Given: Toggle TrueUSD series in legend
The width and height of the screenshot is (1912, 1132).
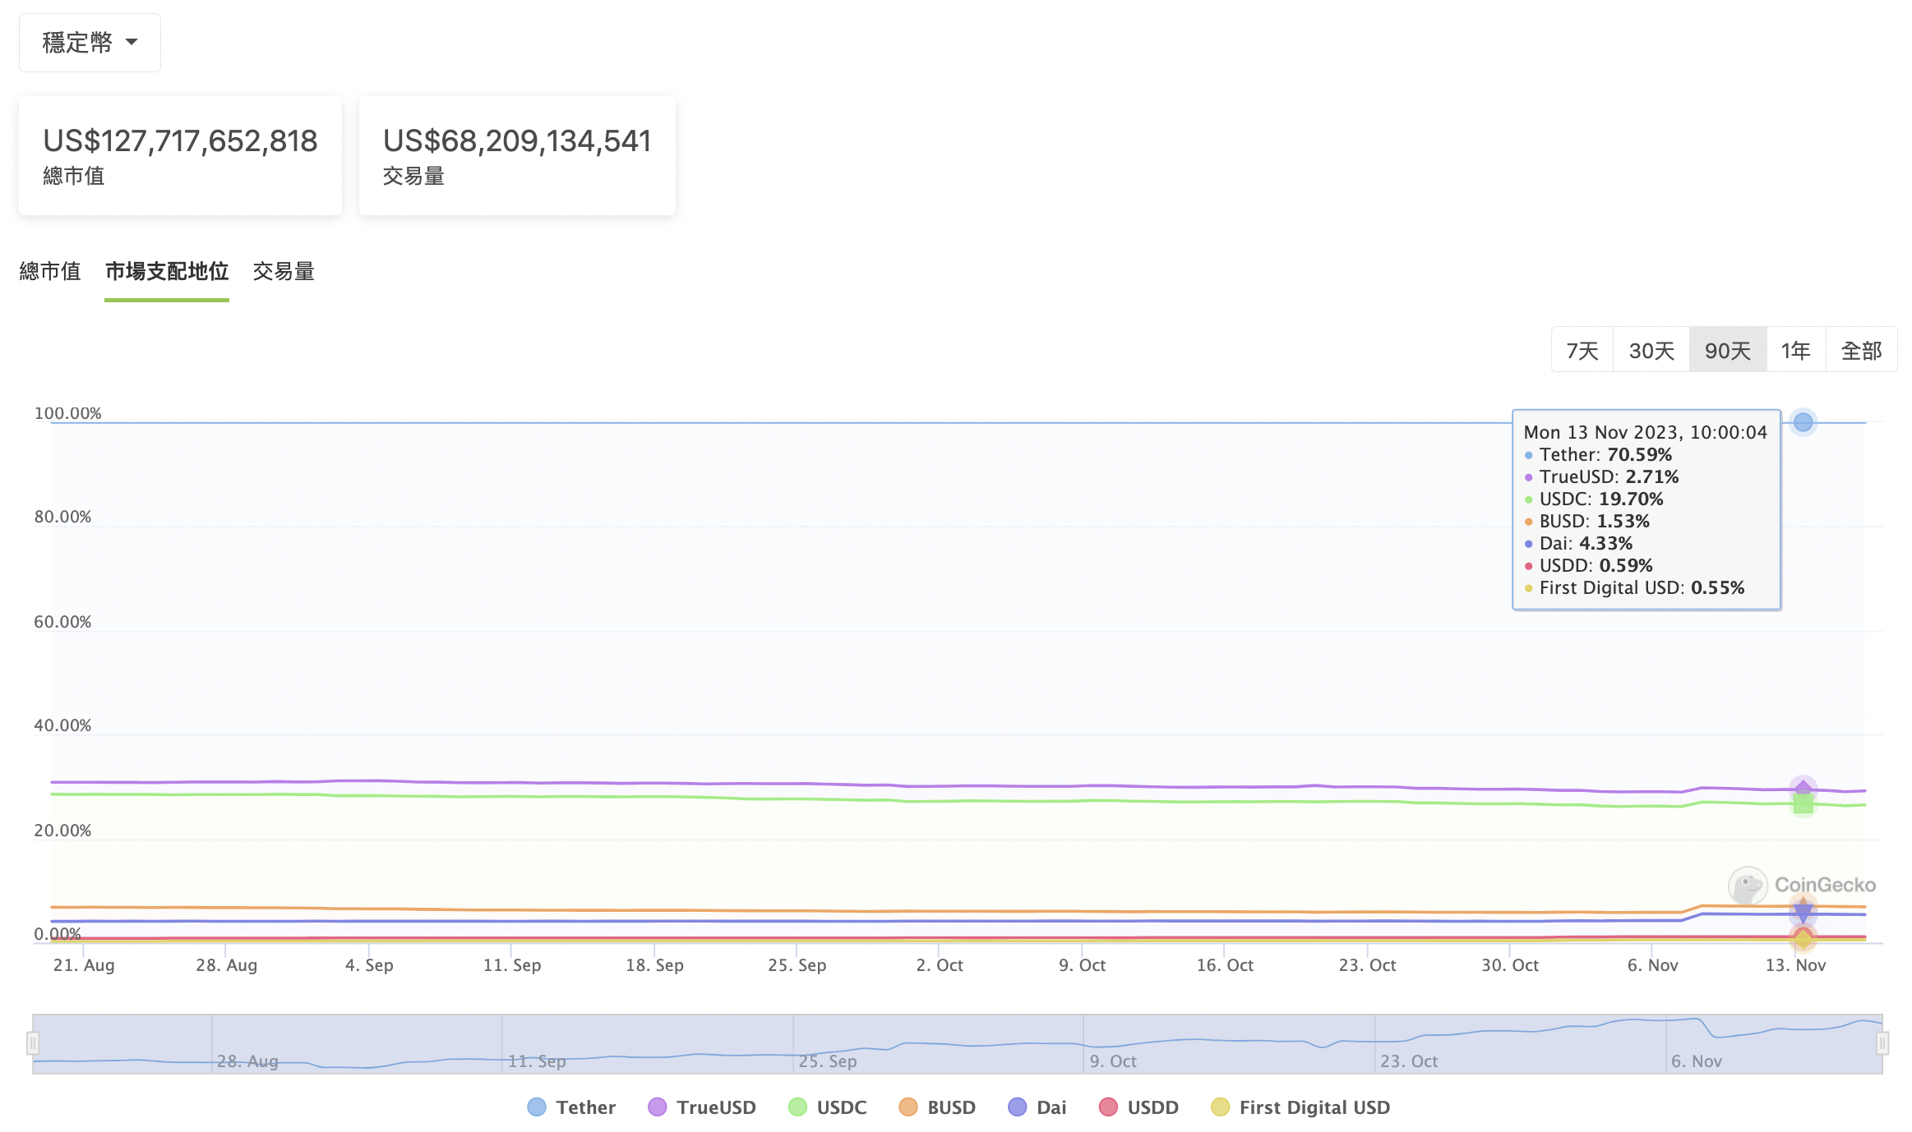Looking at the screenshot, I should pos(702,1107).
